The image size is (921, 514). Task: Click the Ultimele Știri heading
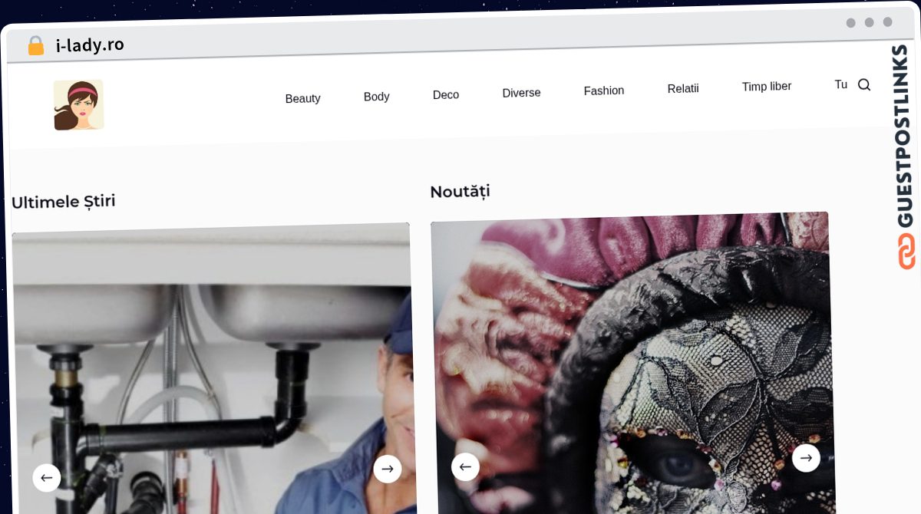coord(64,202)
